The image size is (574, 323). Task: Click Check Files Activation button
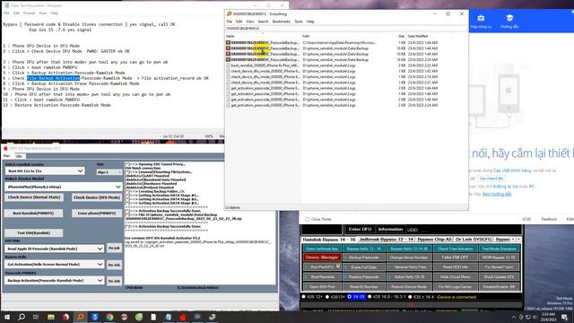455,249
